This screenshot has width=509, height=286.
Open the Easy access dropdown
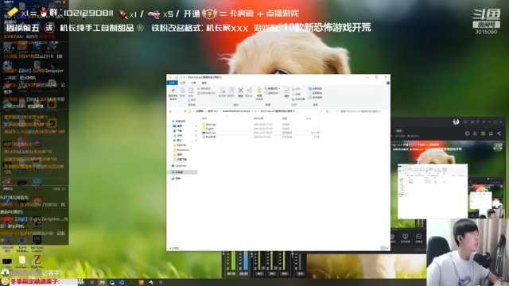pos(273,93)
